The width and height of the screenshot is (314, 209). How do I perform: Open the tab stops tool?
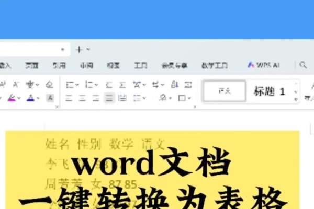188,85
